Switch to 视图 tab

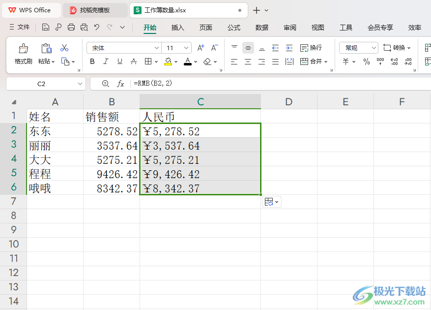click(318, 28)
